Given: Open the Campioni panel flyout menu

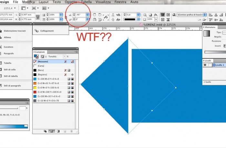Looking at the screenshot, I should pos(76,52).
